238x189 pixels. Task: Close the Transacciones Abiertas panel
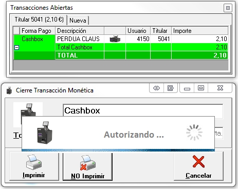pos(228,8)
